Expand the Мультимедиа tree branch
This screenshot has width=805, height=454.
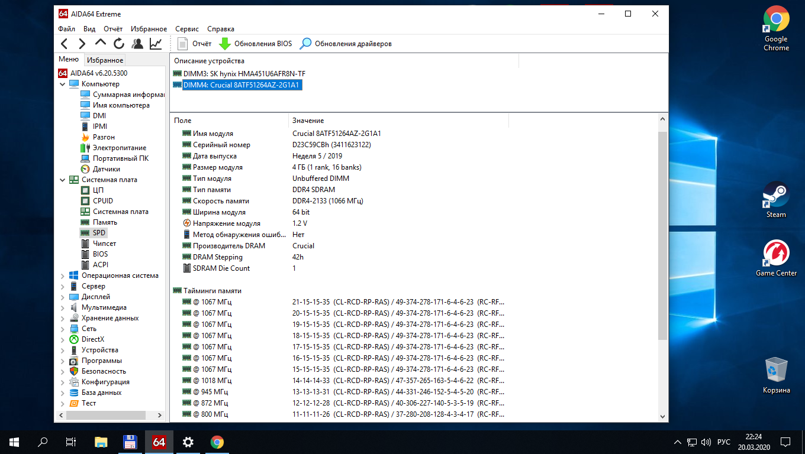63,307
